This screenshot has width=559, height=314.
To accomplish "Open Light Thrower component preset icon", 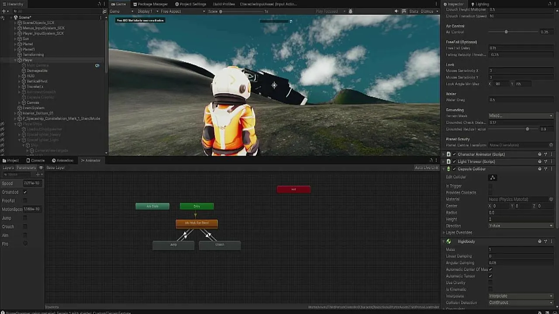I will point(545,162).
